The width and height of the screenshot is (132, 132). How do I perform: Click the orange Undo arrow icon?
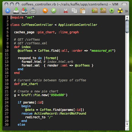45,11
